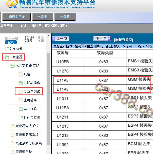The width and height of the screenshot is (153, 154).
Task: Click the EMS1 校验失败 description cell
Action: point(140,62)
